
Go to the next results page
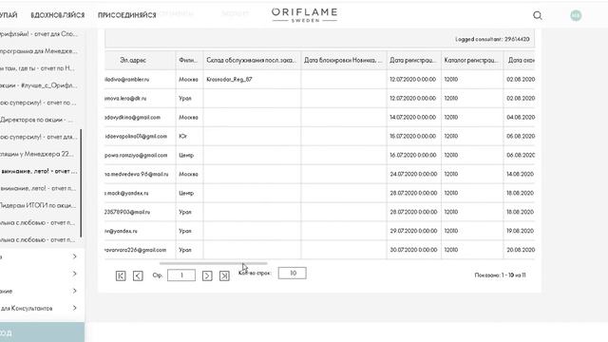pos(207,275)
